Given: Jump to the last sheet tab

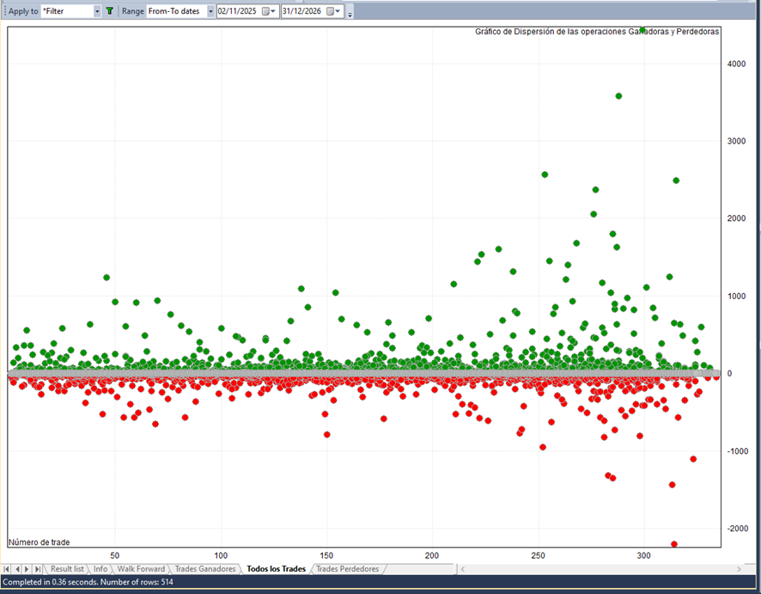Looking at the screenshot, I should pyautogui.click(x=37, y=569).
